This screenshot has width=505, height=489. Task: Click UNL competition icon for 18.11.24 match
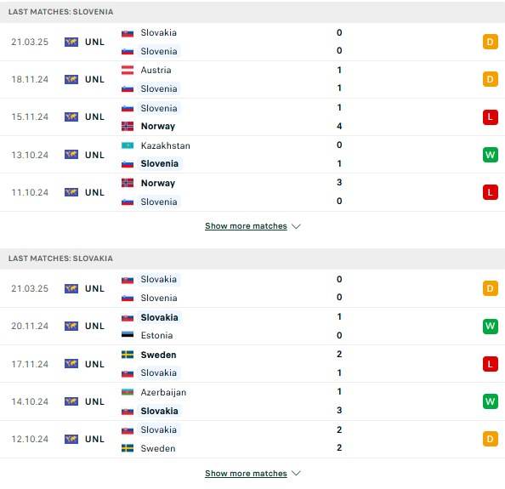pyautogui.click(x=71, y=79)
